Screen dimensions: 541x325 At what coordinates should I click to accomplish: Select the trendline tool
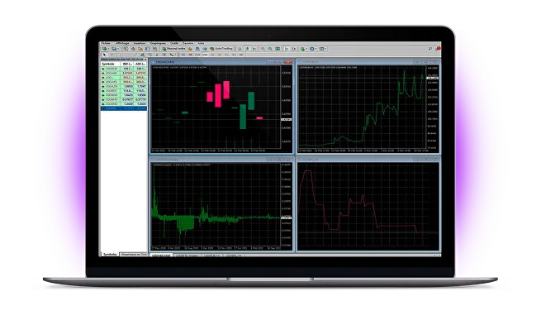[x=135, y=55]
